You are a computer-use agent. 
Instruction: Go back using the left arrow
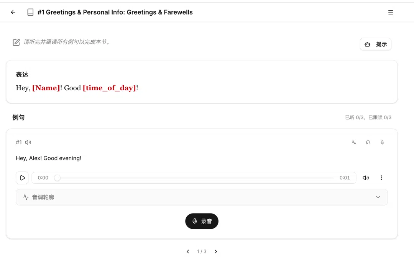tap(13, 12)
